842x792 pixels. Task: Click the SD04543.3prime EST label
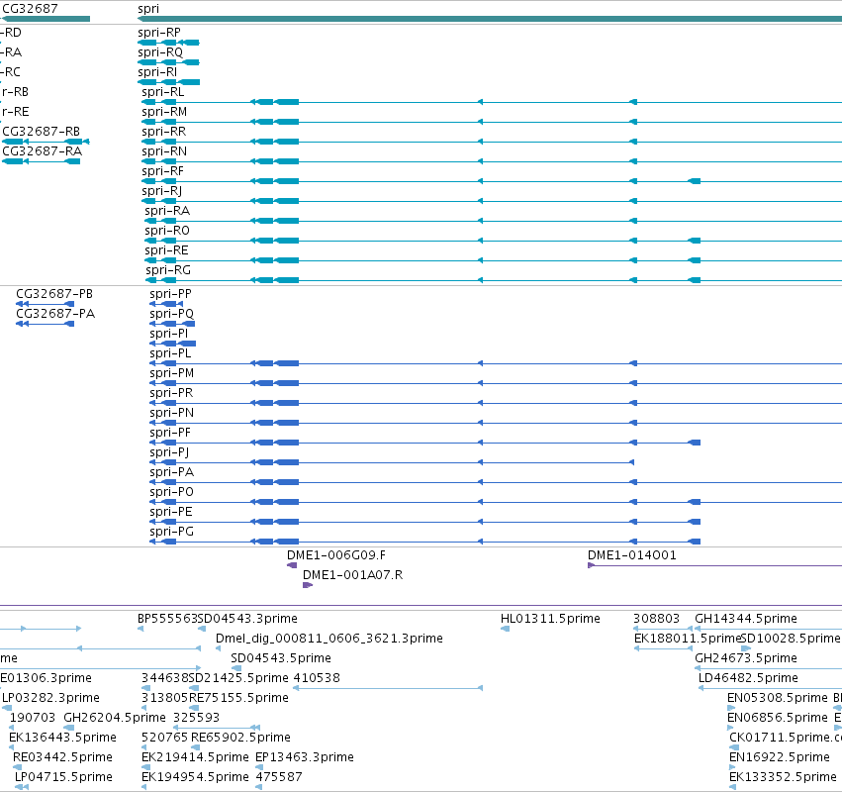(x=247, y=619)
